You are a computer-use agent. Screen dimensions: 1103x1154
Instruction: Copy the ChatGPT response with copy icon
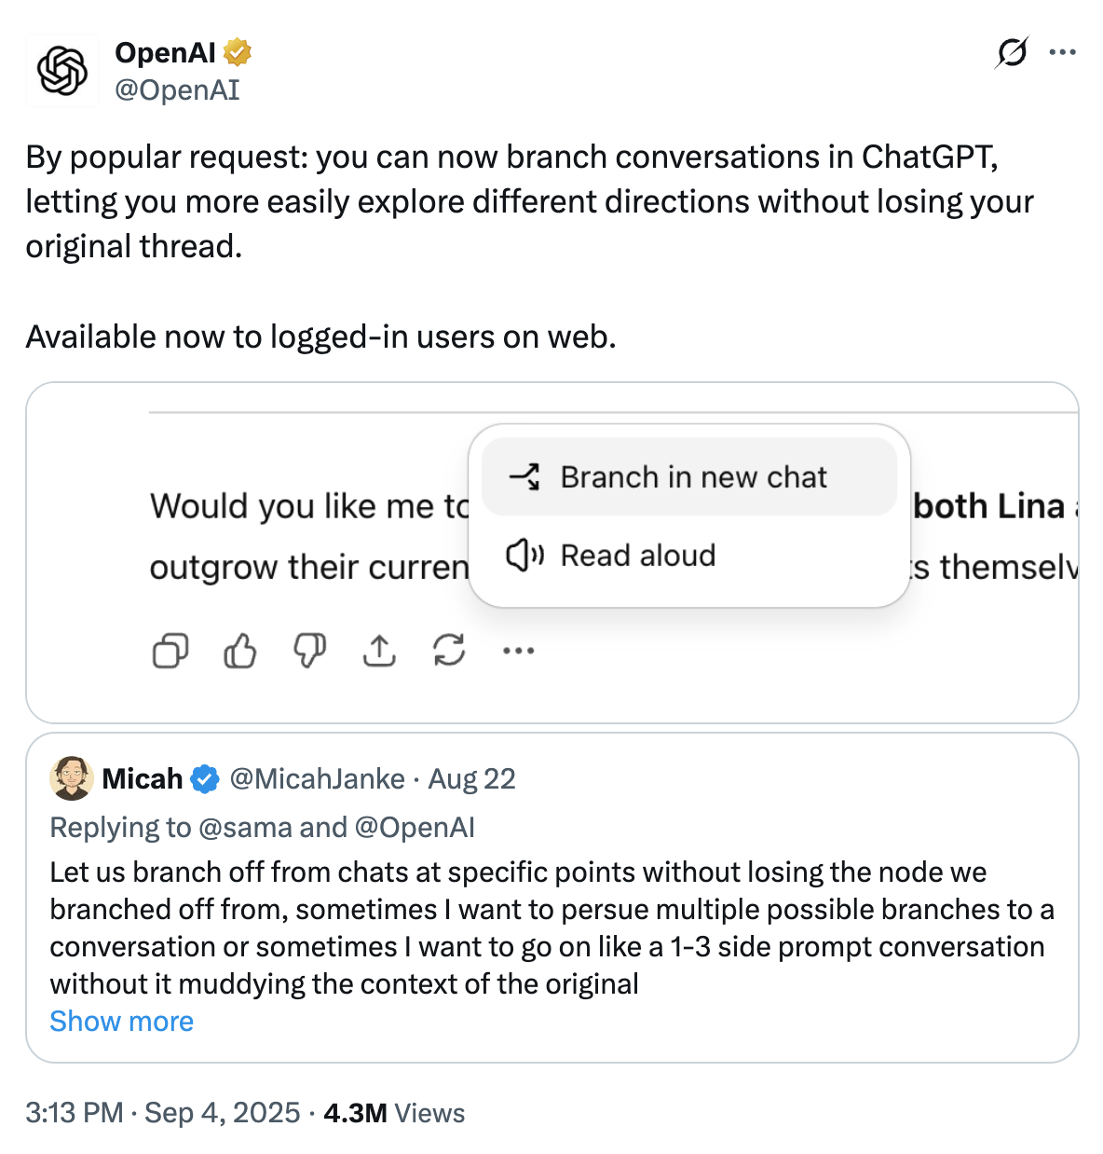(170, 651)
